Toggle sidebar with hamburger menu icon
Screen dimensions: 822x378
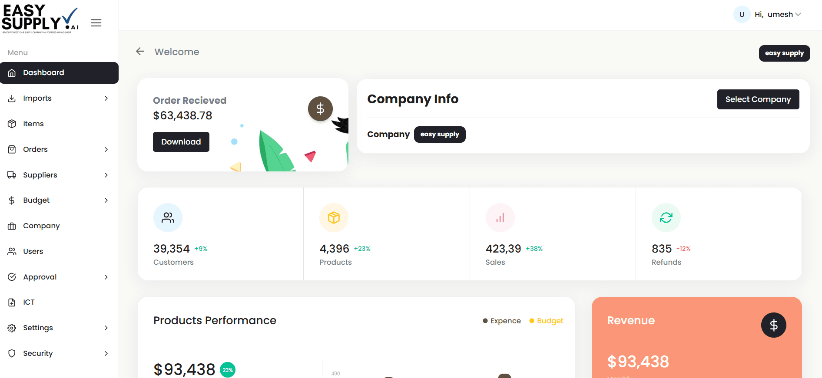[x=96, y=23]
